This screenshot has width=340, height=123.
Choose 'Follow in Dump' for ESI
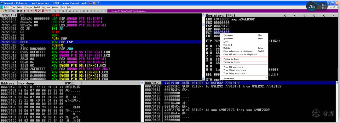[x=244, y=59]
